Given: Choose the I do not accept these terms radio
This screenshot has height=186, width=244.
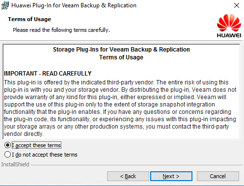Looking at the screenshot, I should pyautogui.click(x=7, y=155).
